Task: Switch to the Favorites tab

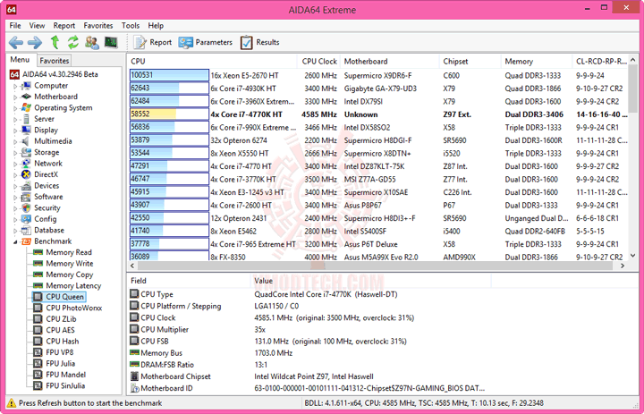Action: point(55,61)
